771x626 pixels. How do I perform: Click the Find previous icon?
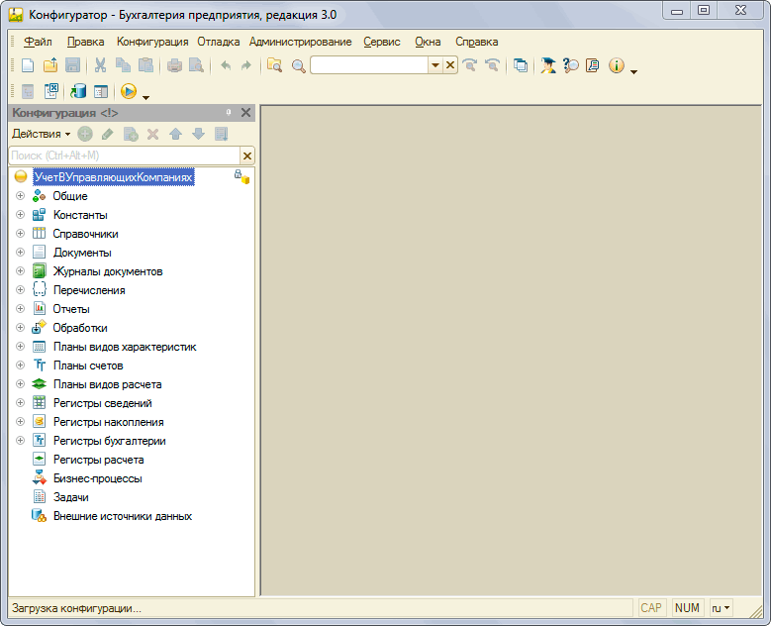click(492, 65)
